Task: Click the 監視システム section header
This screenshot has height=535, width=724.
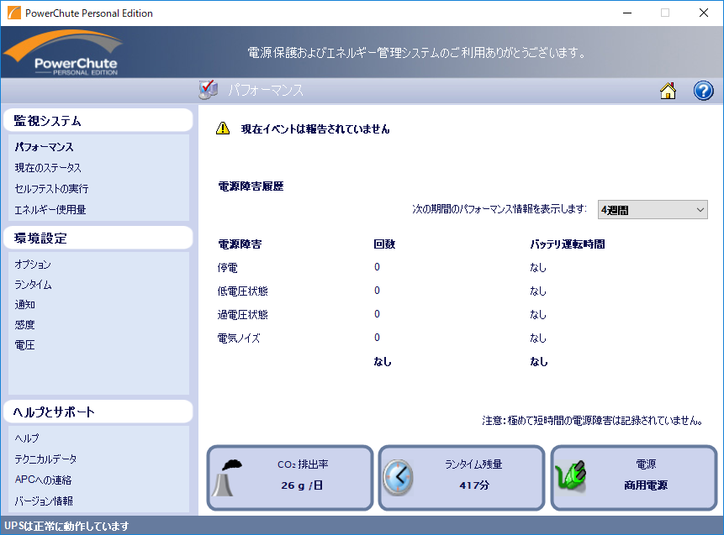Action: 98,120
